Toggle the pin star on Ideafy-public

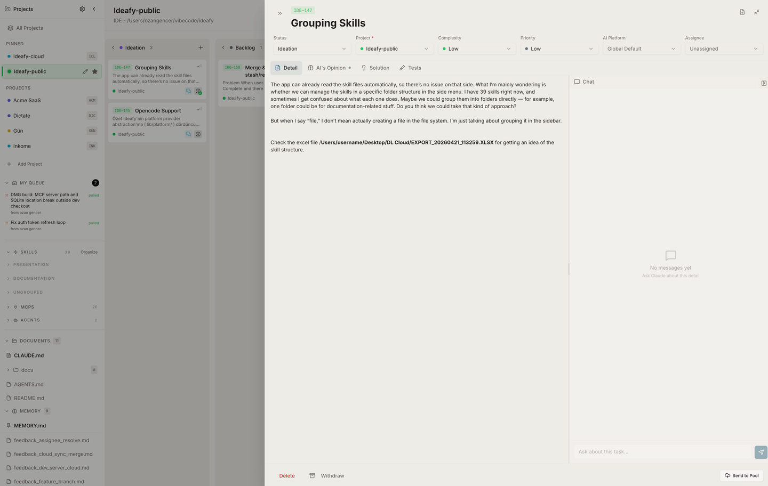pos(95,71)
